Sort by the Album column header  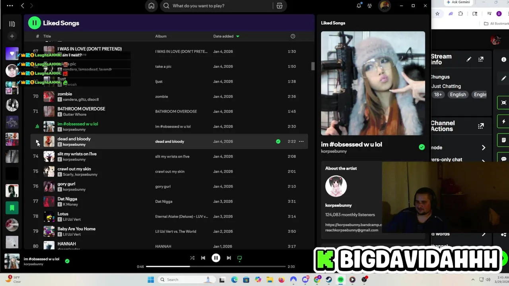coord(161,36)
